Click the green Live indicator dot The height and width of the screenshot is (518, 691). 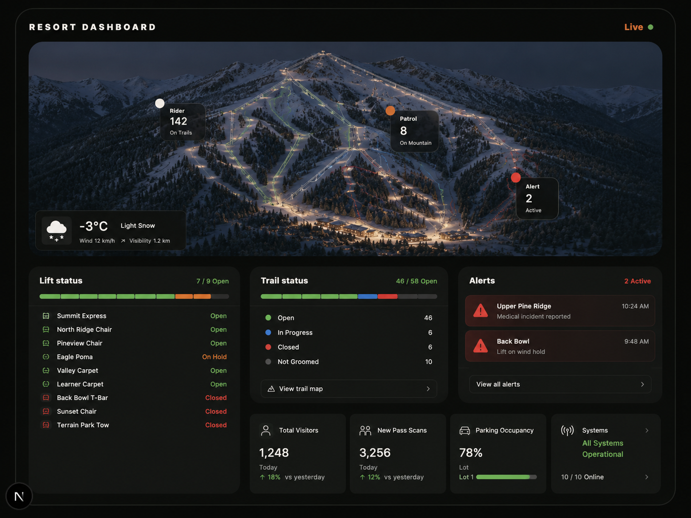[x=650, y=27]
